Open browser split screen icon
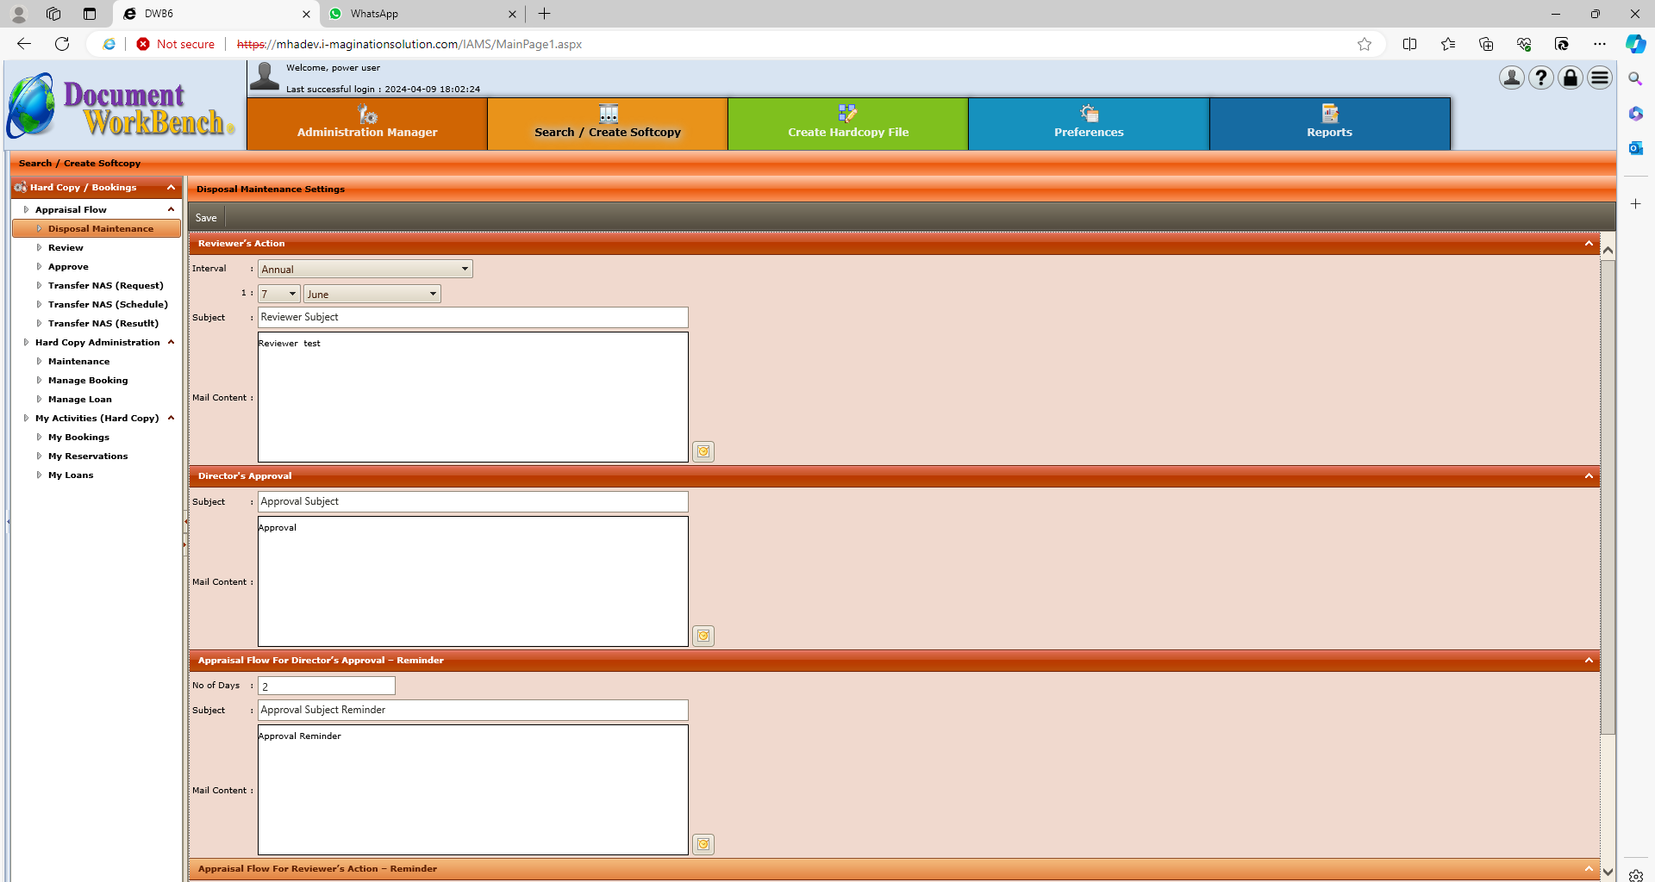The width and height of the screenshot is (1655, 882). coord(1410,44)
